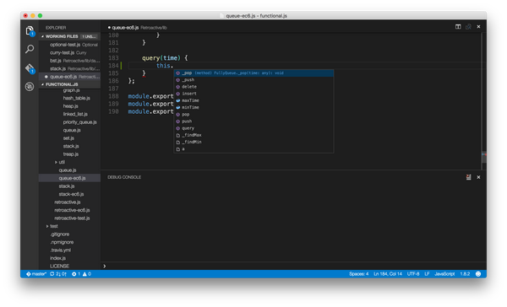Open index.js file

click(x=57, y=258)
